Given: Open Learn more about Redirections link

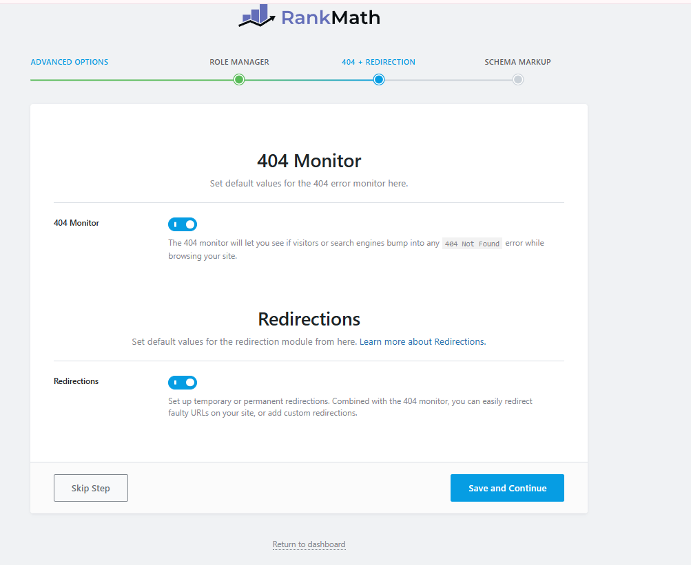Looking at the screenshot, I should [422, 342].
